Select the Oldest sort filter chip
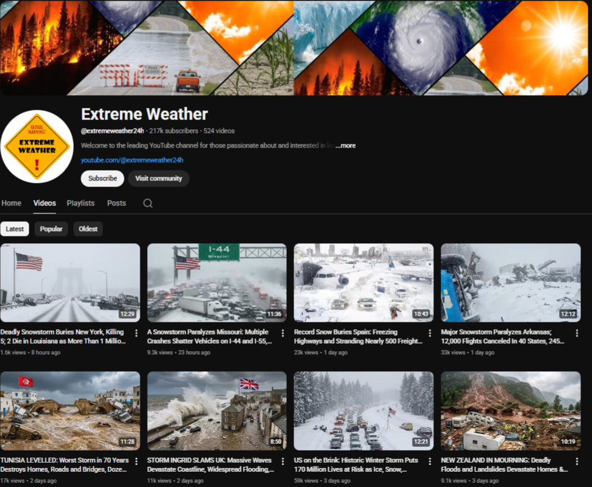 pos(88,229)
